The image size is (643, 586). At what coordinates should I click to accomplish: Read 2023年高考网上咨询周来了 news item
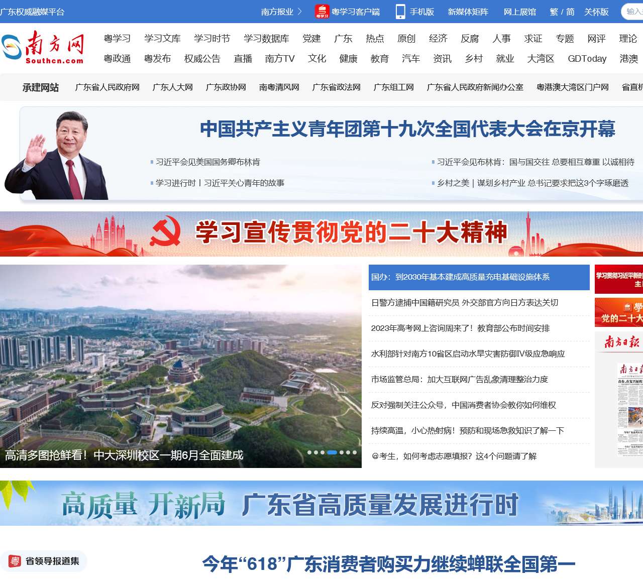pyautogui.click(x=460, y=328)
